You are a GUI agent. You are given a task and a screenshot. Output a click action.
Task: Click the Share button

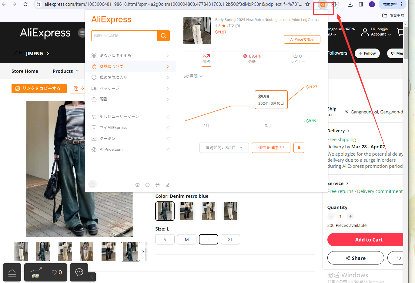pyautogui.click(x=356, y=258)
